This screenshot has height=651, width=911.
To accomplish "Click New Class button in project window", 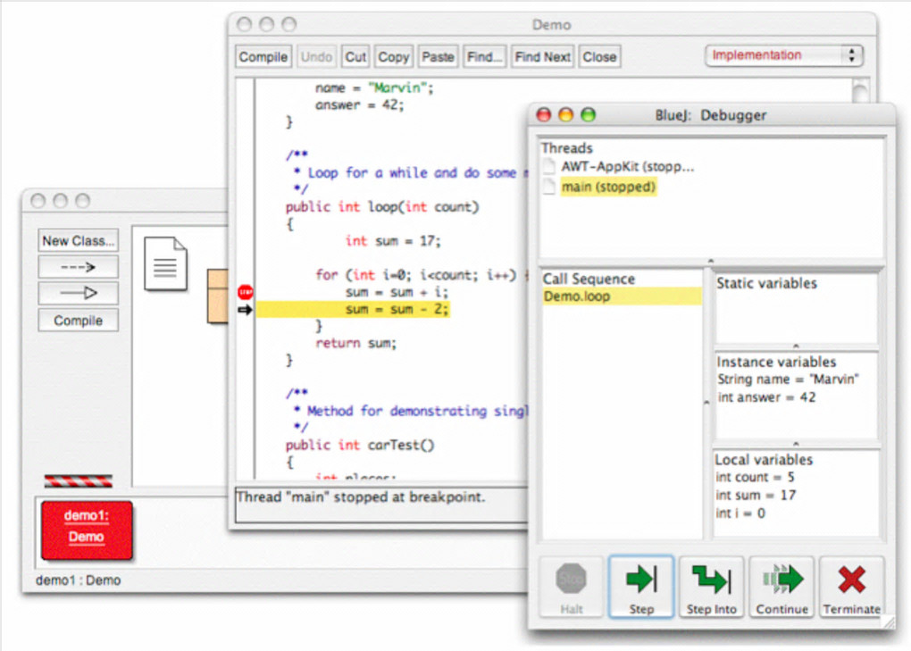I will (79, 241).
